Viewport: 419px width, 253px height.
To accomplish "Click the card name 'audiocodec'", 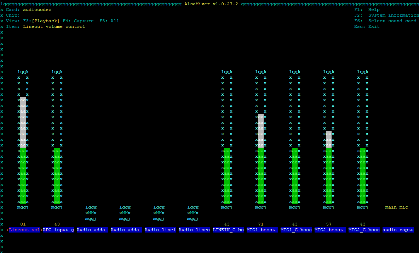I will [37, 10].
